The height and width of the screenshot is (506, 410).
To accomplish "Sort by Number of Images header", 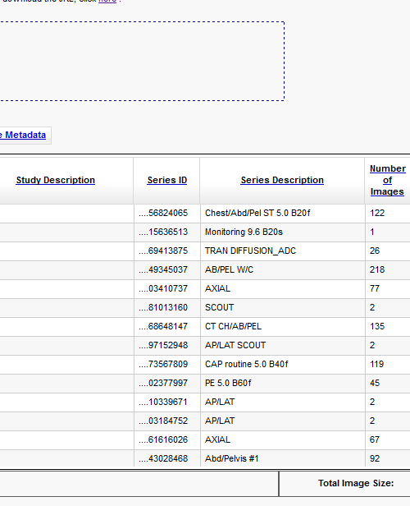I will click(388, 180).
